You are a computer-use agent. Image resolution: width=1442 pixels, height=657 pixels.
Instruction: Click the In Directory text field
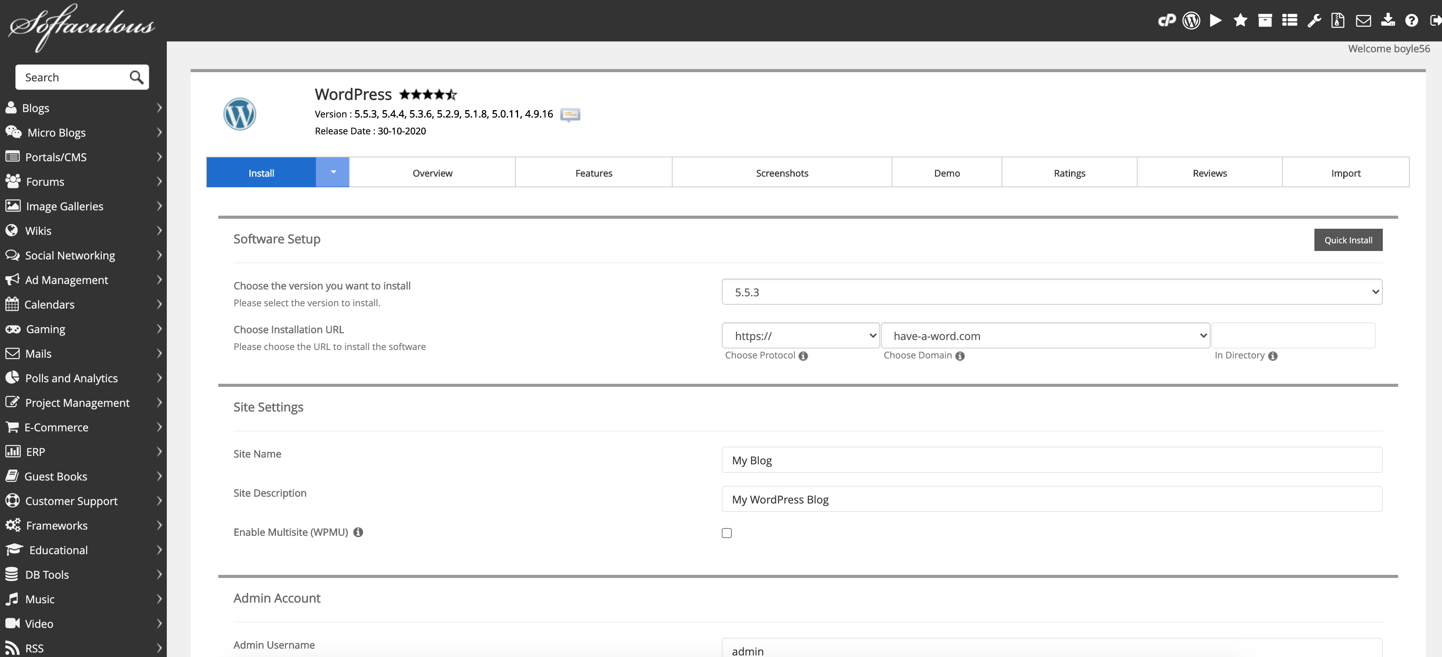click(x=1293, y=335)
